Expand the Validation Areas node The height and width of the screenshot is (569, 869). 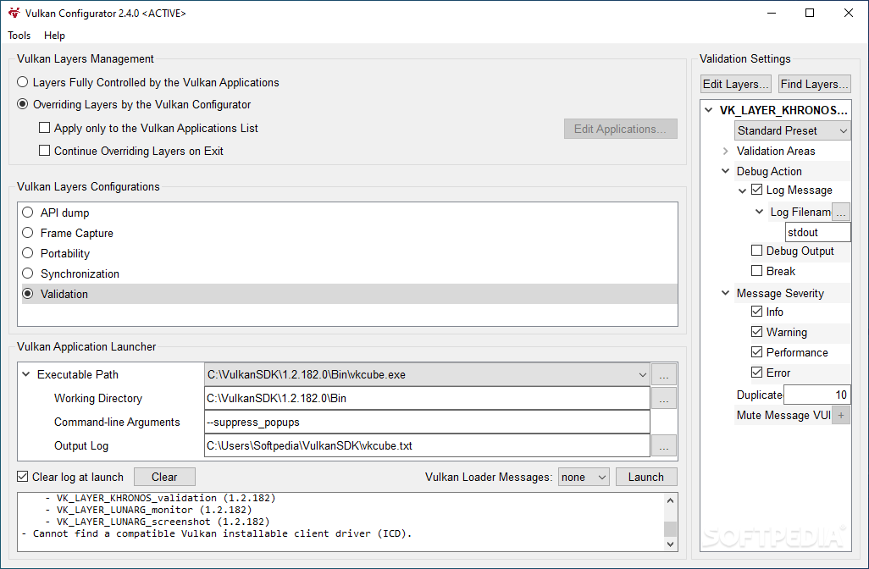(x=726, y=151)
